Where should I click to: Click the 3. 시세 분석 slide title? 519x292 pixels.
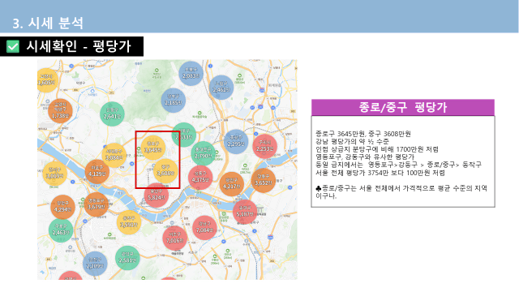[x=48, y=24]
